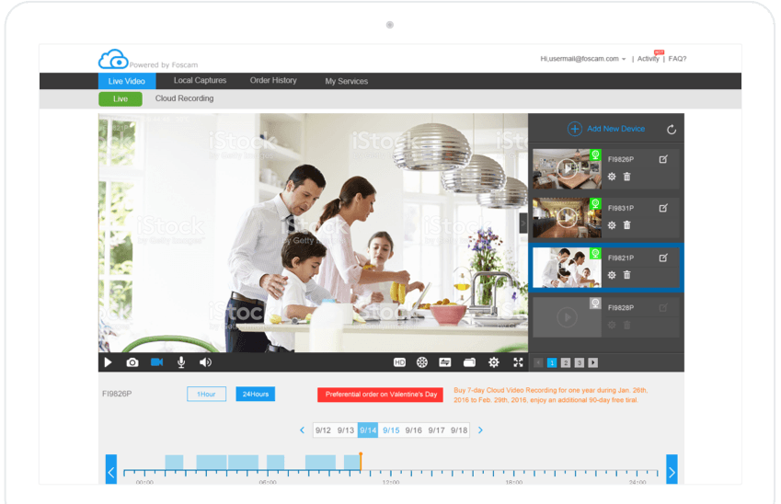
Task: Open the My Services tab
Action: coord(346,81)
